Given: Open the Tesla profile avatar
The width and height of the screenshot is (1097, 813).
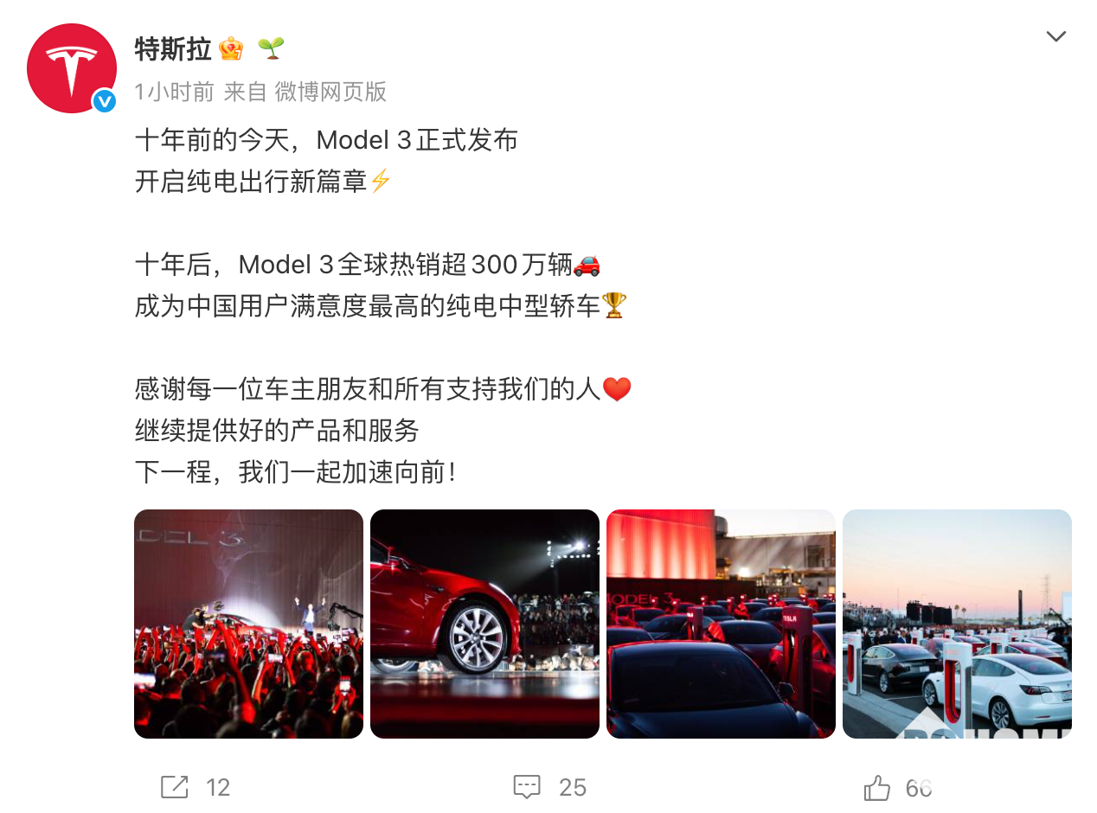Looking at the screenshot, I should [72, 68].
